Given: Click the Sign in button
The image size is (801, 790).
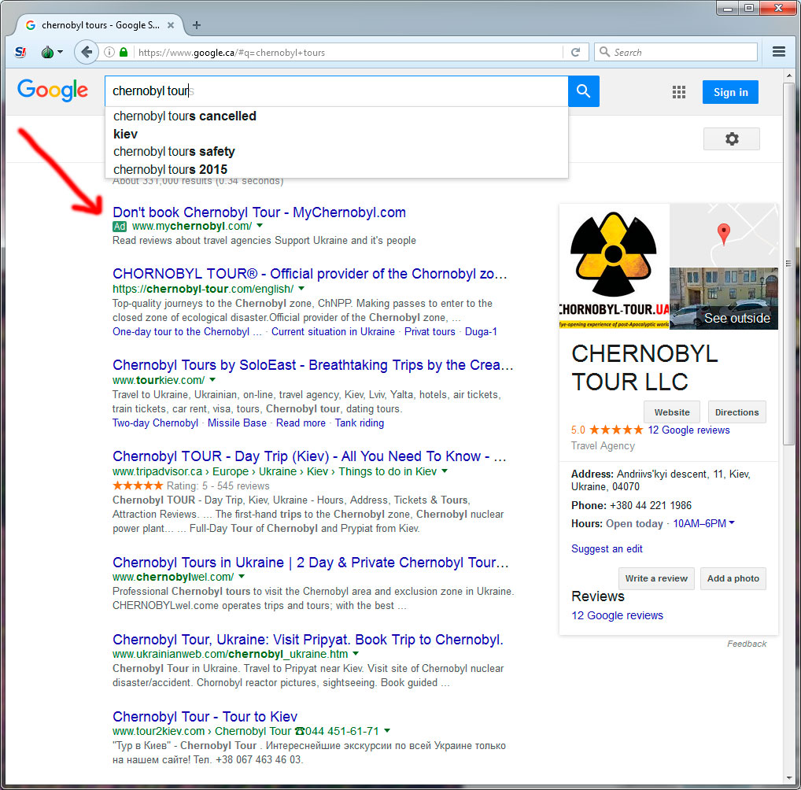Looking at the screenshot, I should coord(730,92).
